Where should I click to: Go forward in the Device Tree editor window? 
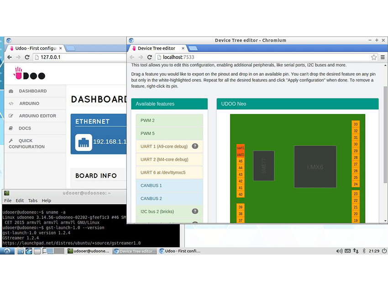pos(141,57)
